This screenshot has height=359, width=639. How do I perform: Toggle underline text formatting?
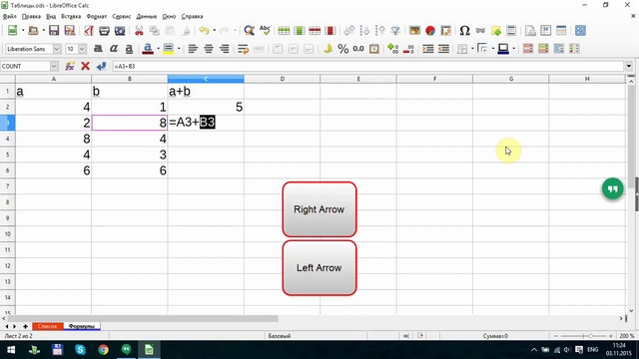tap(129, 49)
